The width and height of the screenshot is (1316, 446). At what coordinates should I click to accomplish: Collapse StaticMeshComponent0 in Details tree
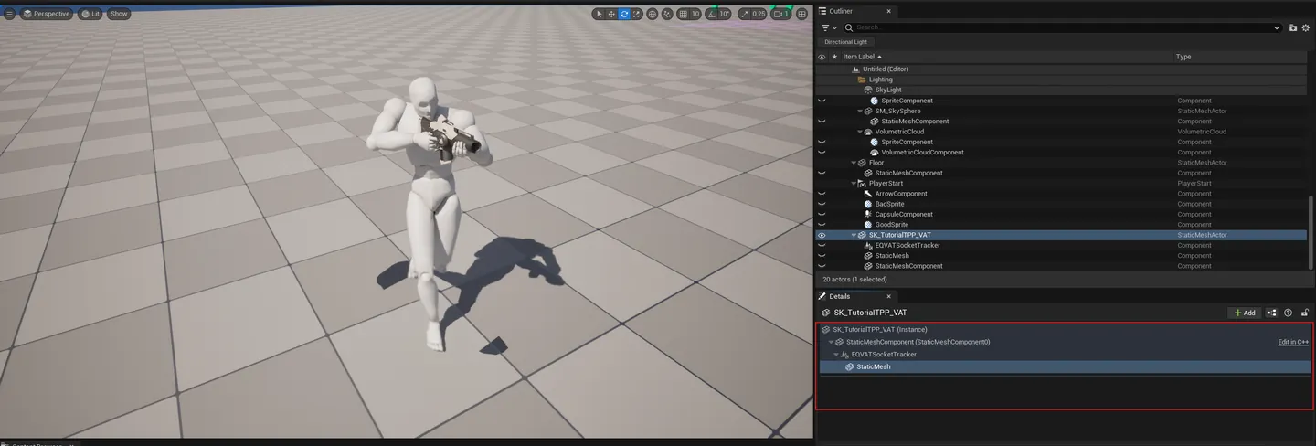pyautogui.click(x=831, y=342)
